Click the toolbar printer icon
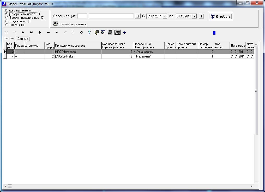Image resolution: width=265 pixels, height=192 pixels. click(x=110, y=32)
